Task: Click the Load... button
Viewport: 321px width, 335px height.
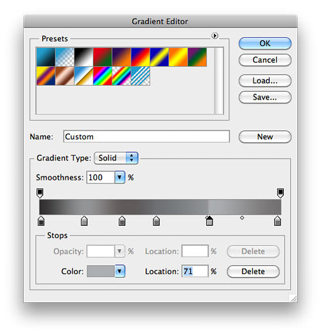Action: coord(265,81)
